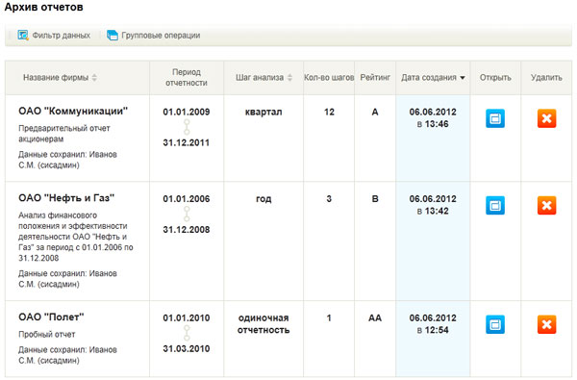Open the ОАО "Коммуникации" report

[495, 118]
